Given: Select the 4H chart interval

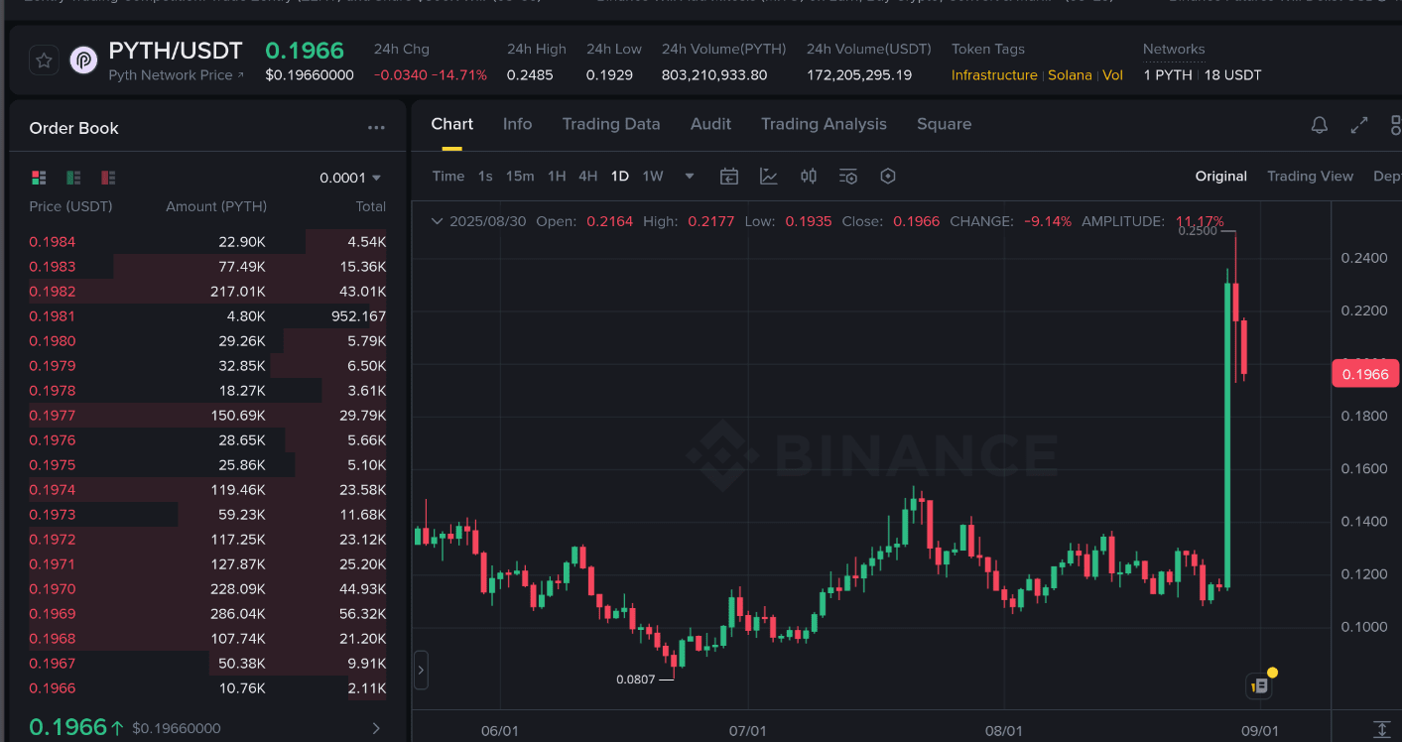Looking at the screenshot, I should [x=588, y=177].
